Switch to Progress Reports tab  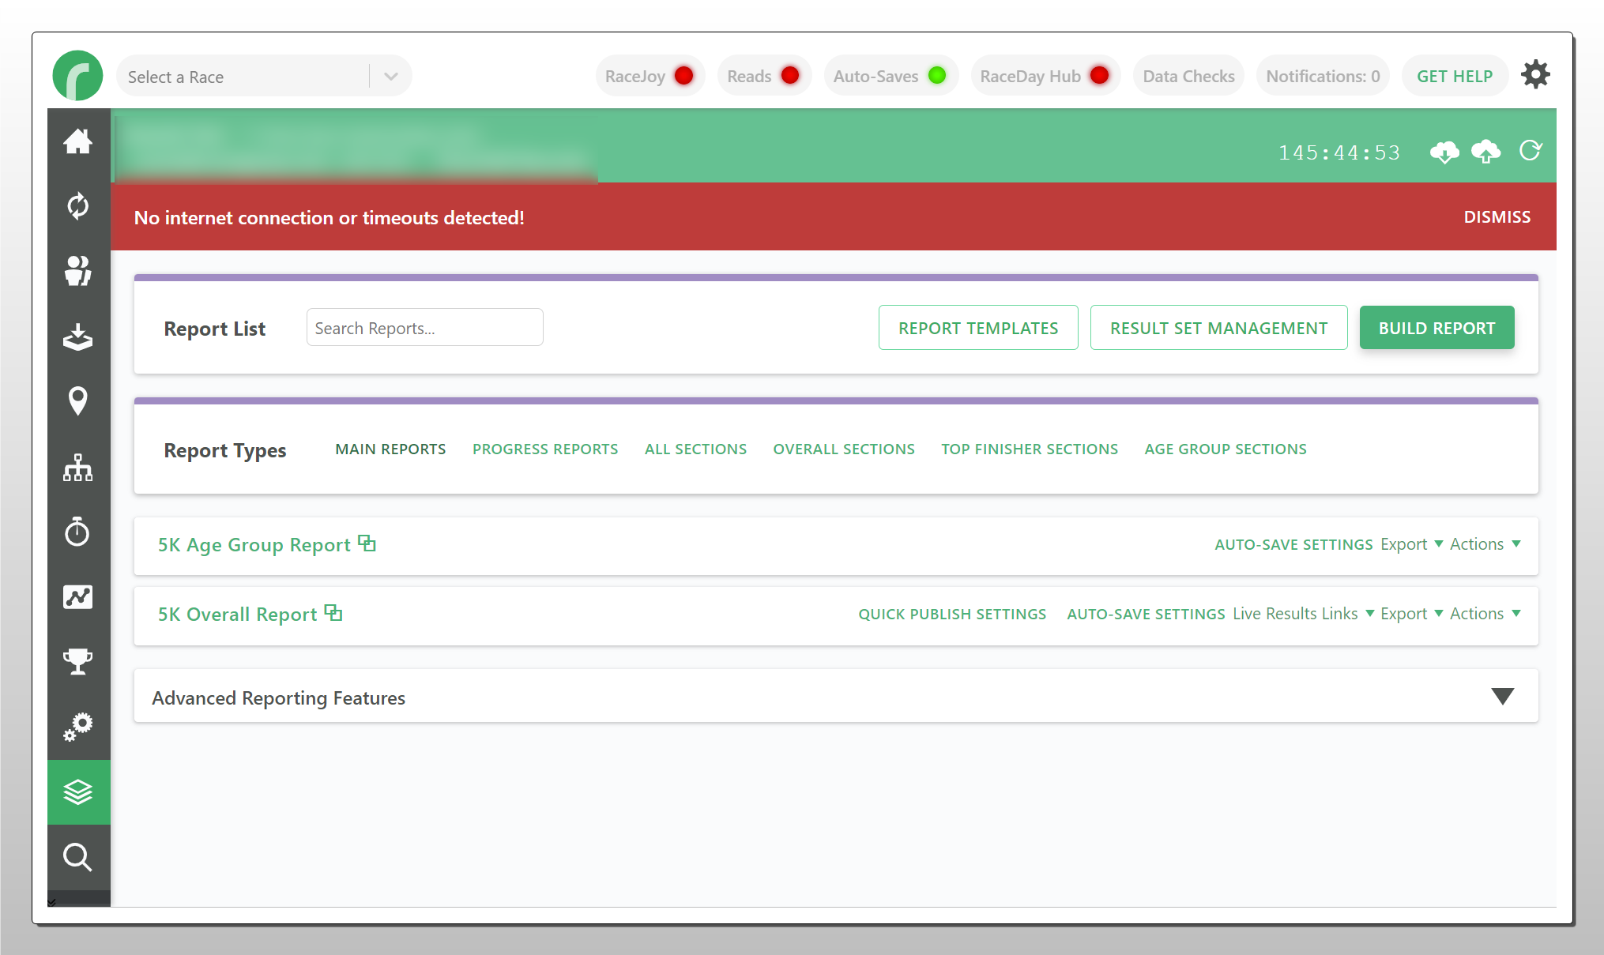pyautogui.click(x=545, y=449)
